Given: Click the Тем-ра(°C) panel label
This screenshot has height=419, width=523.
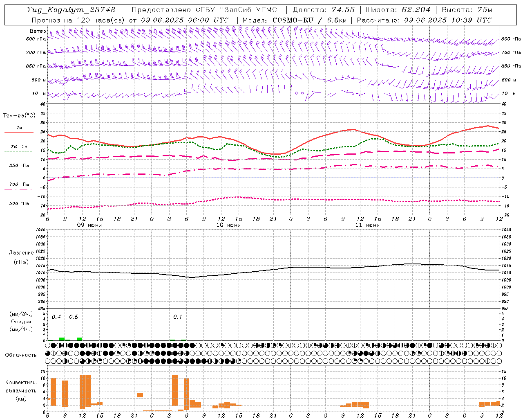Looking at the screenshot, I should pos(19,116).
